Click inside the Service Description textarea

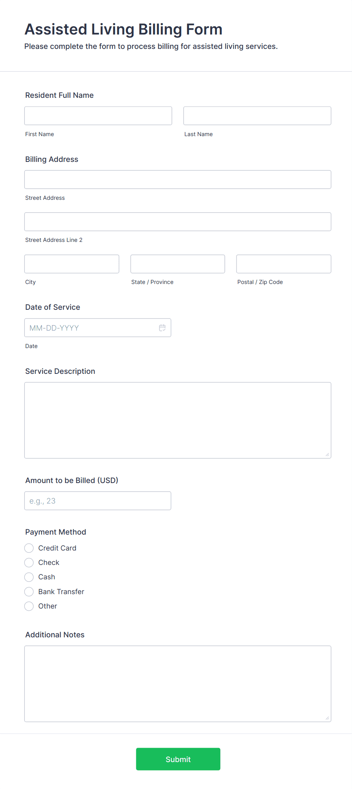[178, 420]
